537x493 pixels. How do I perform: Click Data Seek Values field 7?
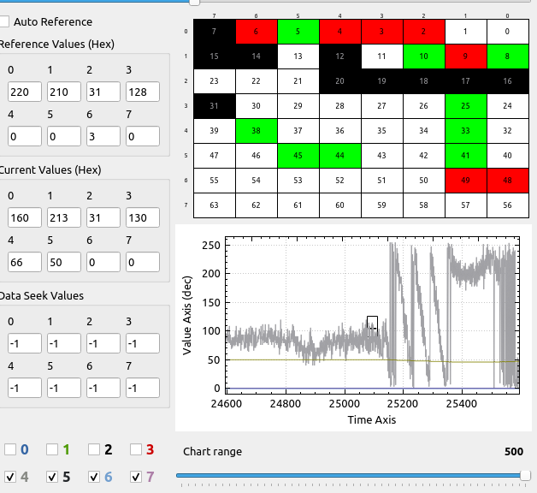(142, 388)
